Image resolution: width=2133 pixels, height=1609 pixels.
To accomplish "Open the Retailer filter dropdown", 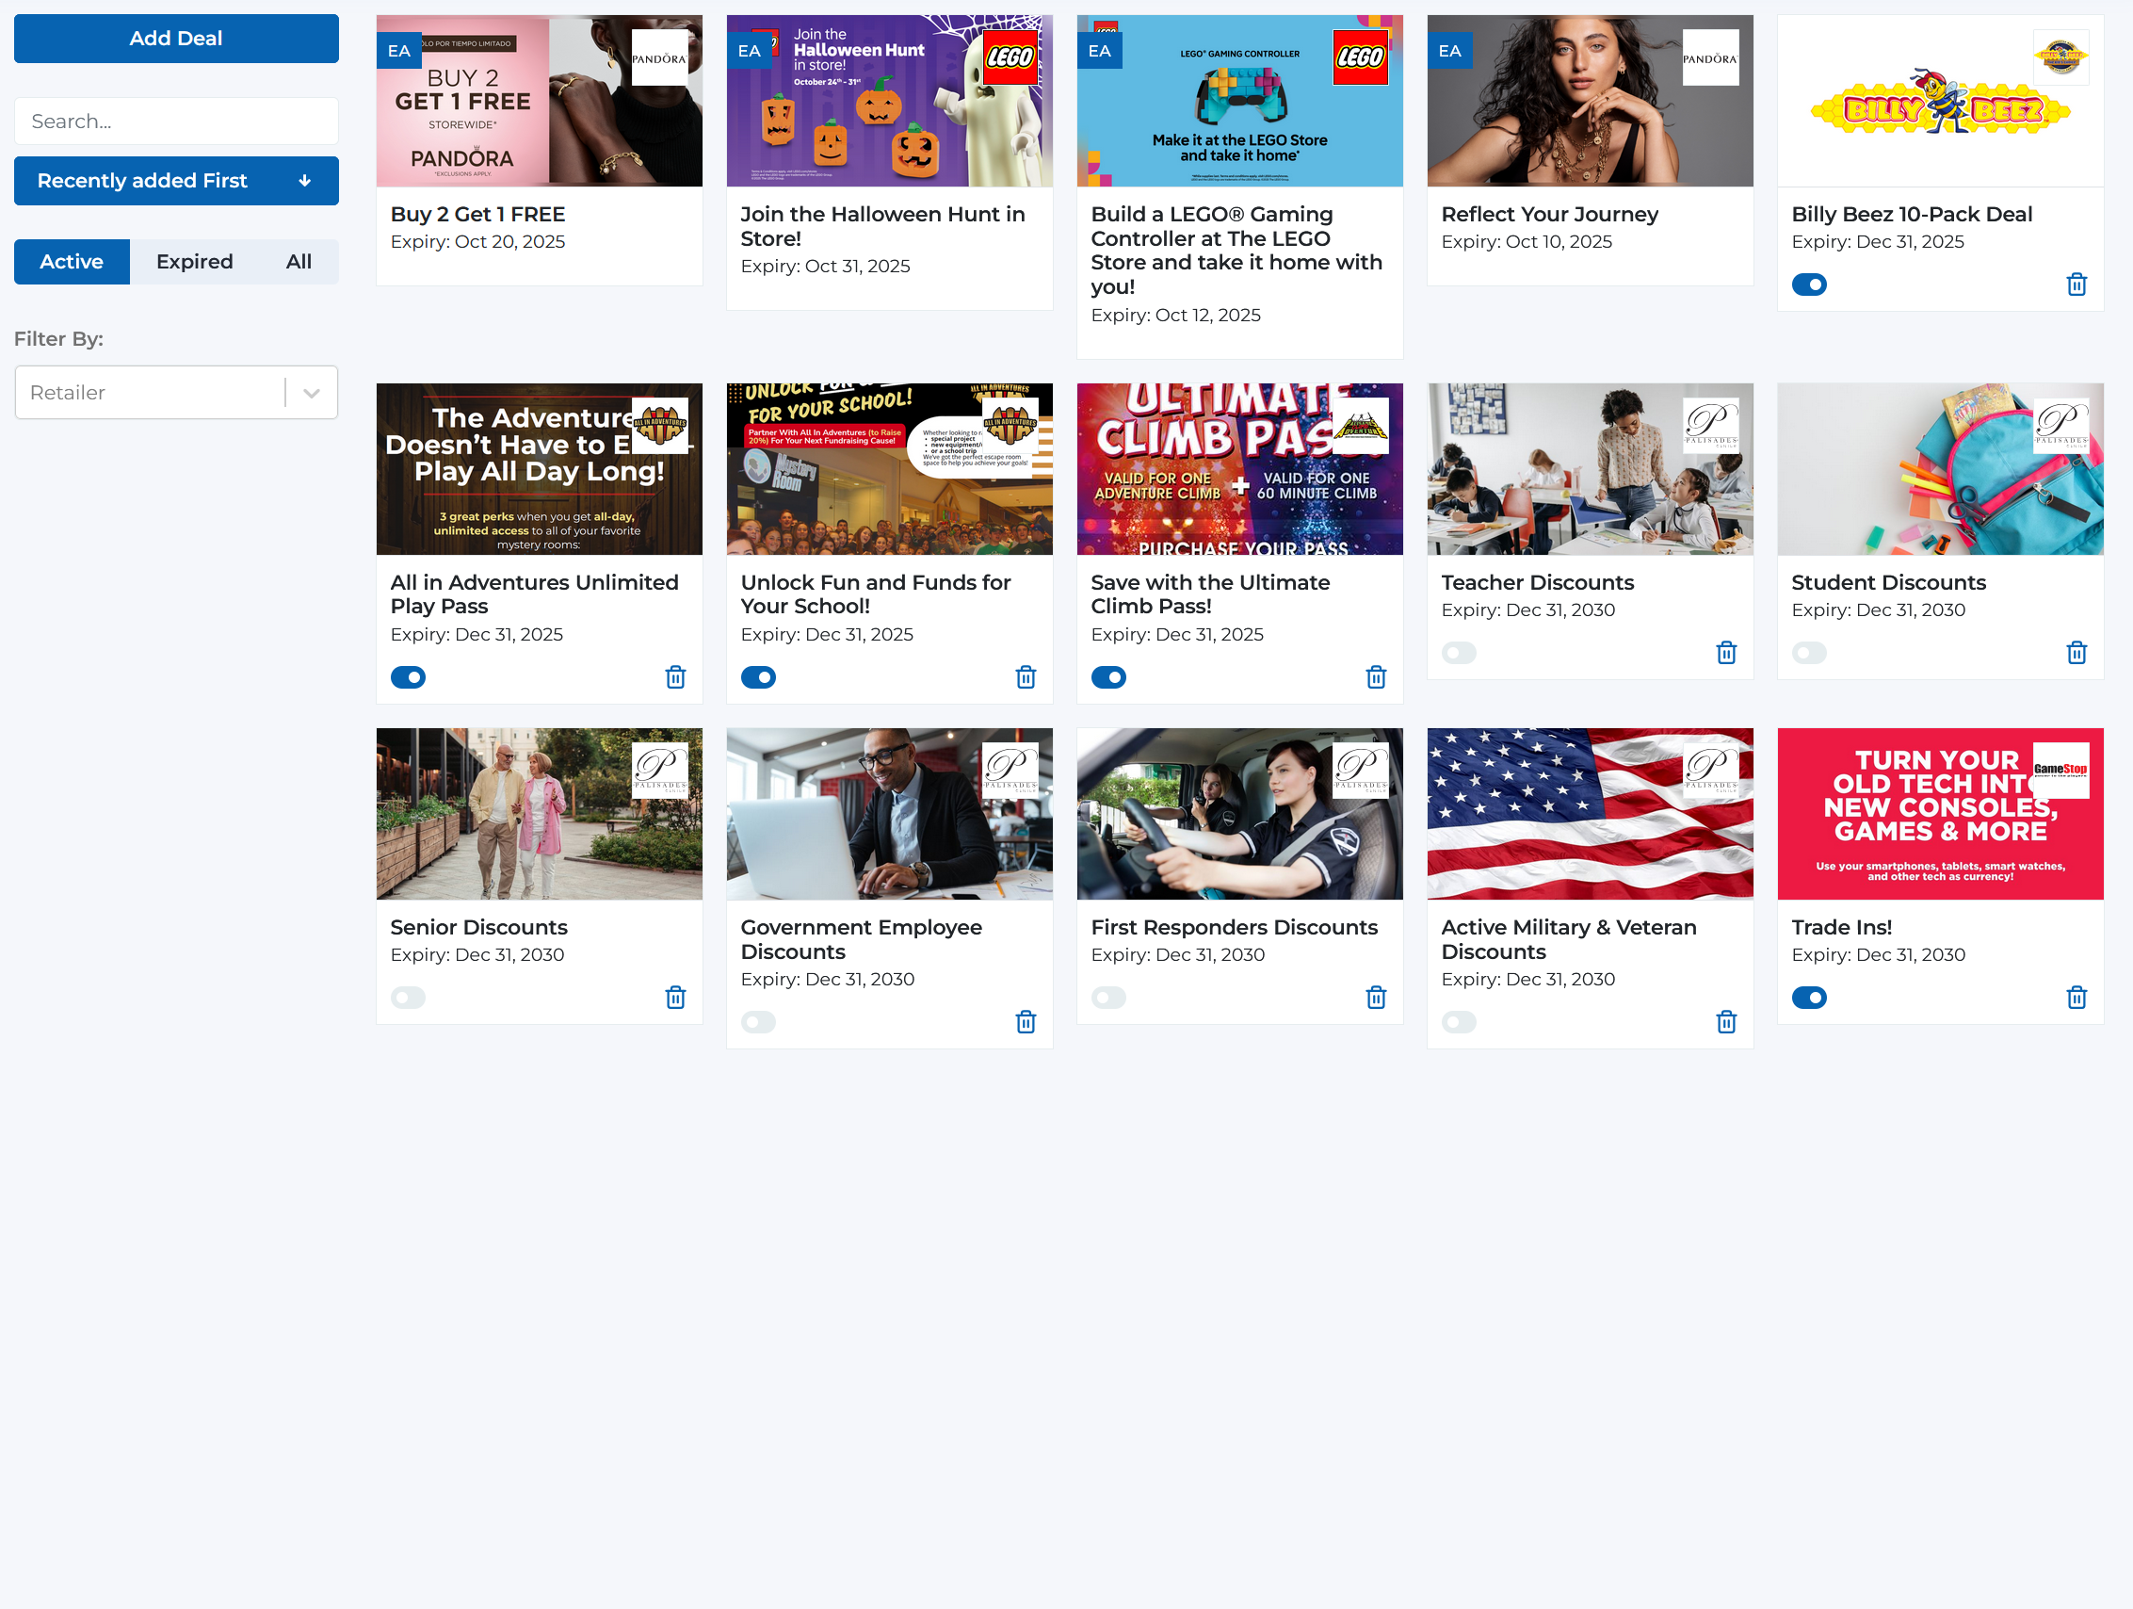I will [154, 392].
